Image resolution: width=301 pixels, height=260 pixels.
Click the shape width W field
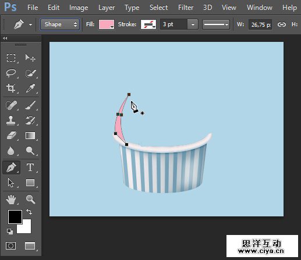pyautogui.click(x=260, y=24)
